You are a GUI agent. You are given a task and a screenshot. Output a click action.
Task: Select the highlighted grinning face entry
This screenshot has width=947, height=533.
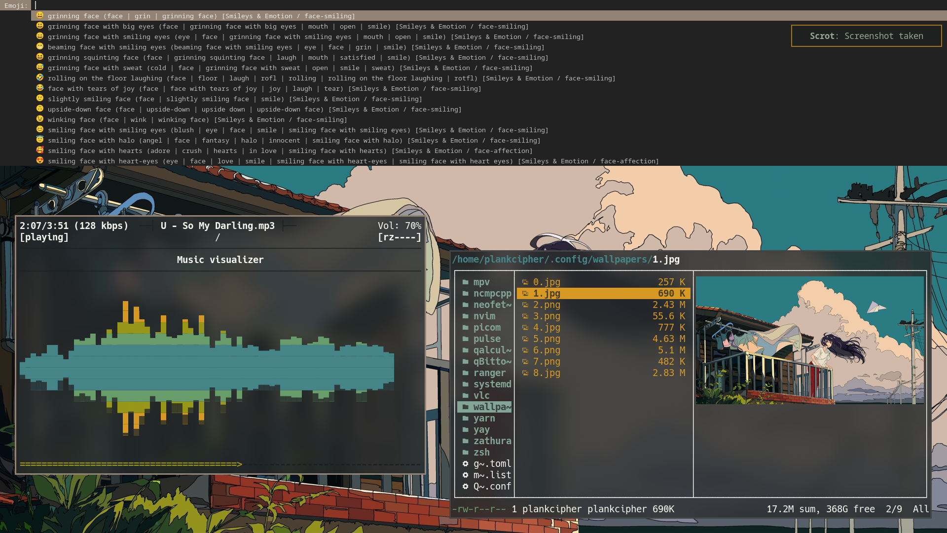201,16
